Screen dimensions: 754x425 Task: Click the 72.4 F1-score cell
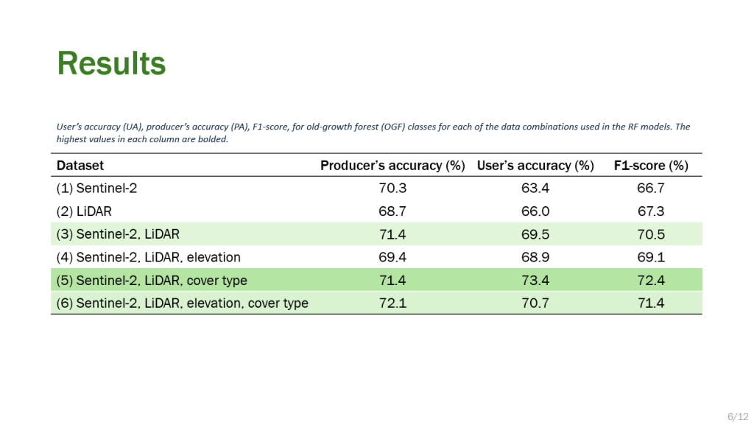[x=651, y=281]
